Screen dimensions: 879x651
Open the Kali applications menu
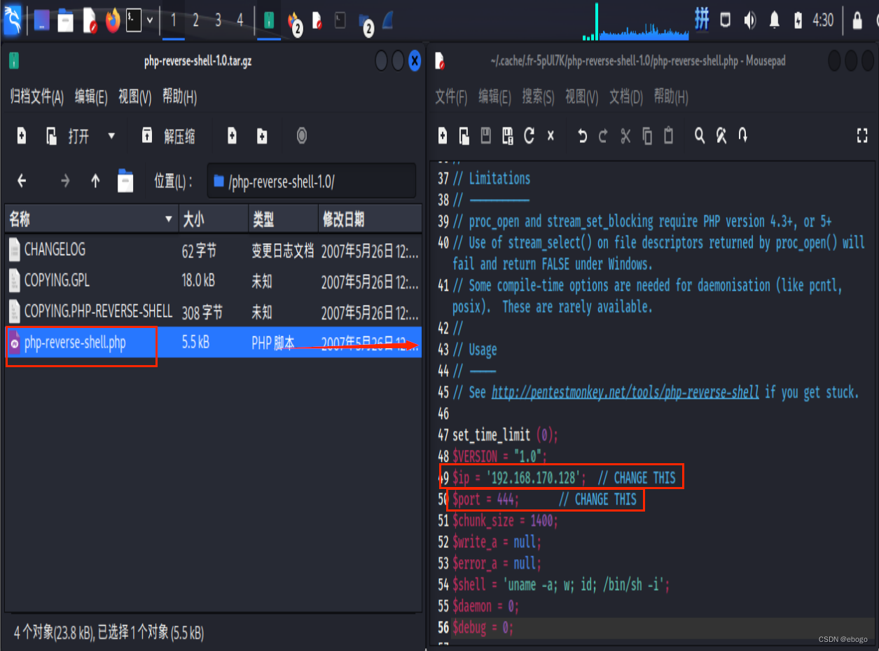click(x=12, y=20)
